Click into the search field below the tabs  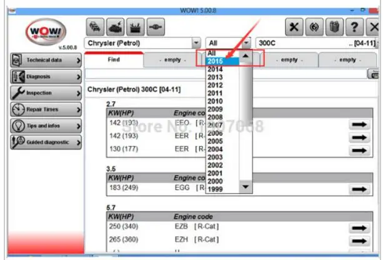click(226, 74)
